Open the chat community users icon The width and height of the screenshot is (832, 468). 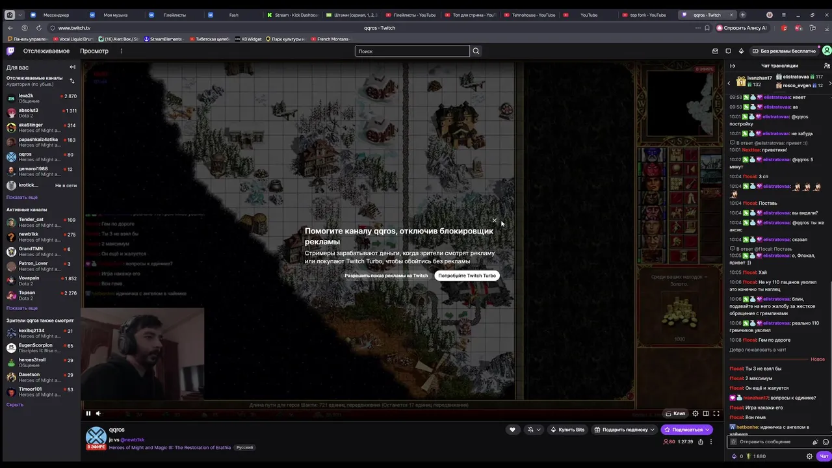826,66
